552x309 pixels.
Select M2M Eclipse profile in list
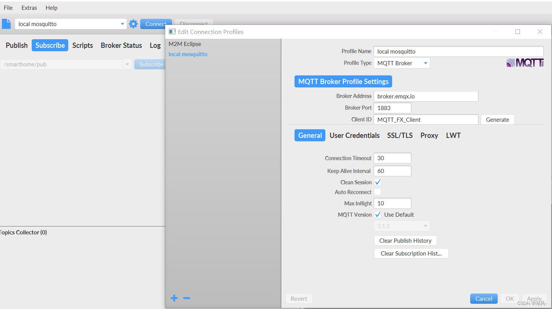(185, 44)
